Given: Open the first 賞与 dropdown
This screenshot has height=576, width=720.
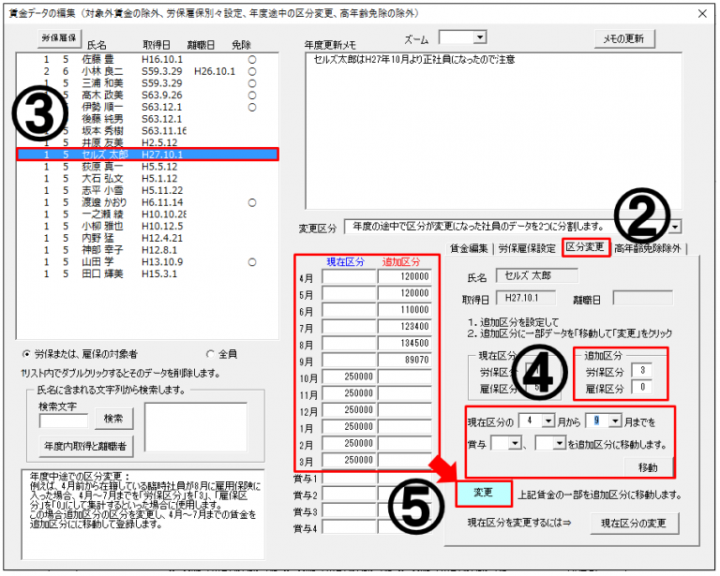Looking at the screenshot, I should click(516, 443).
